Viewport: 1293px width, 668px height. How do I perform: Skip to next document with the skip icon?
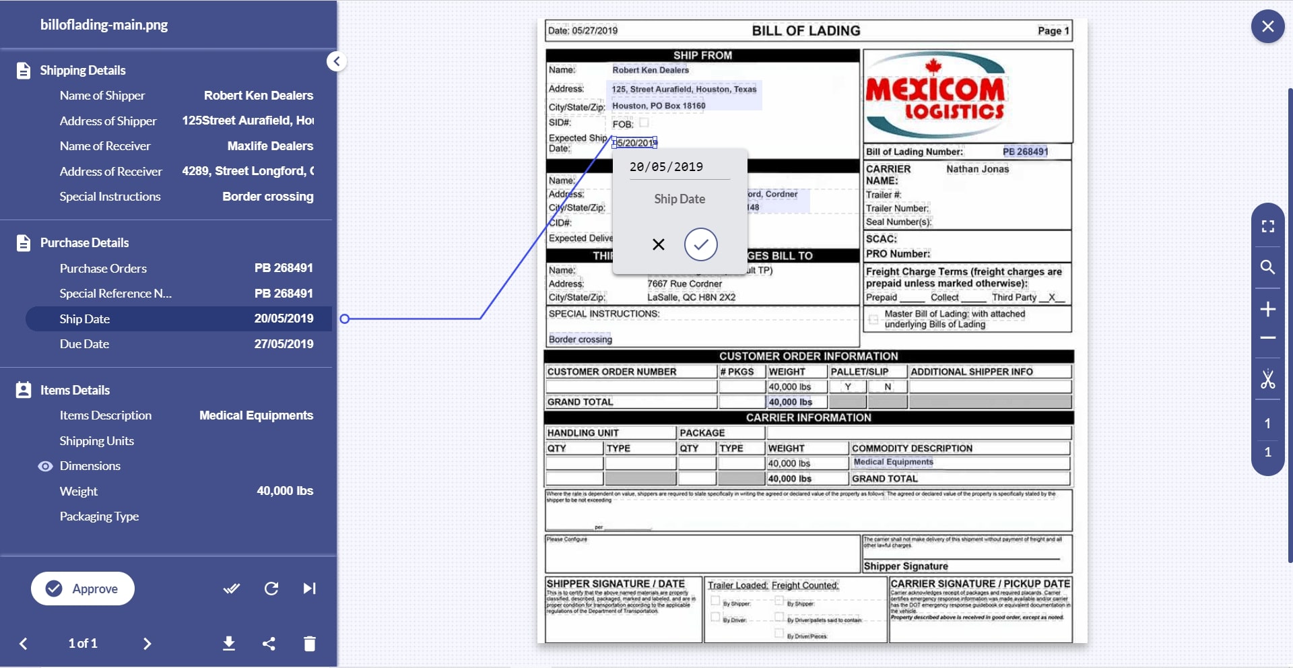point(309,588)
